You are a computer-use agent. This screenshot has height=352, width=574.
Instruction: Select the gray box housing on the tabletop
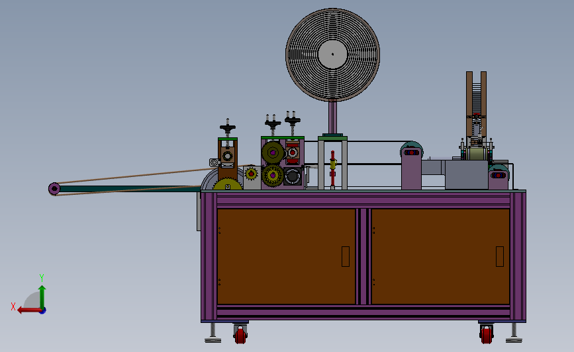click(x=466, y=174)
